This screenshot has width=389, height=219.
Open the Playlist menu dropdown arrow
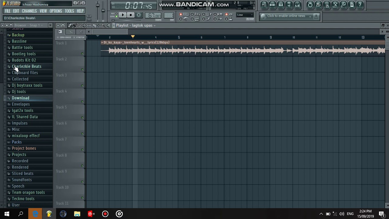[58, 25]
